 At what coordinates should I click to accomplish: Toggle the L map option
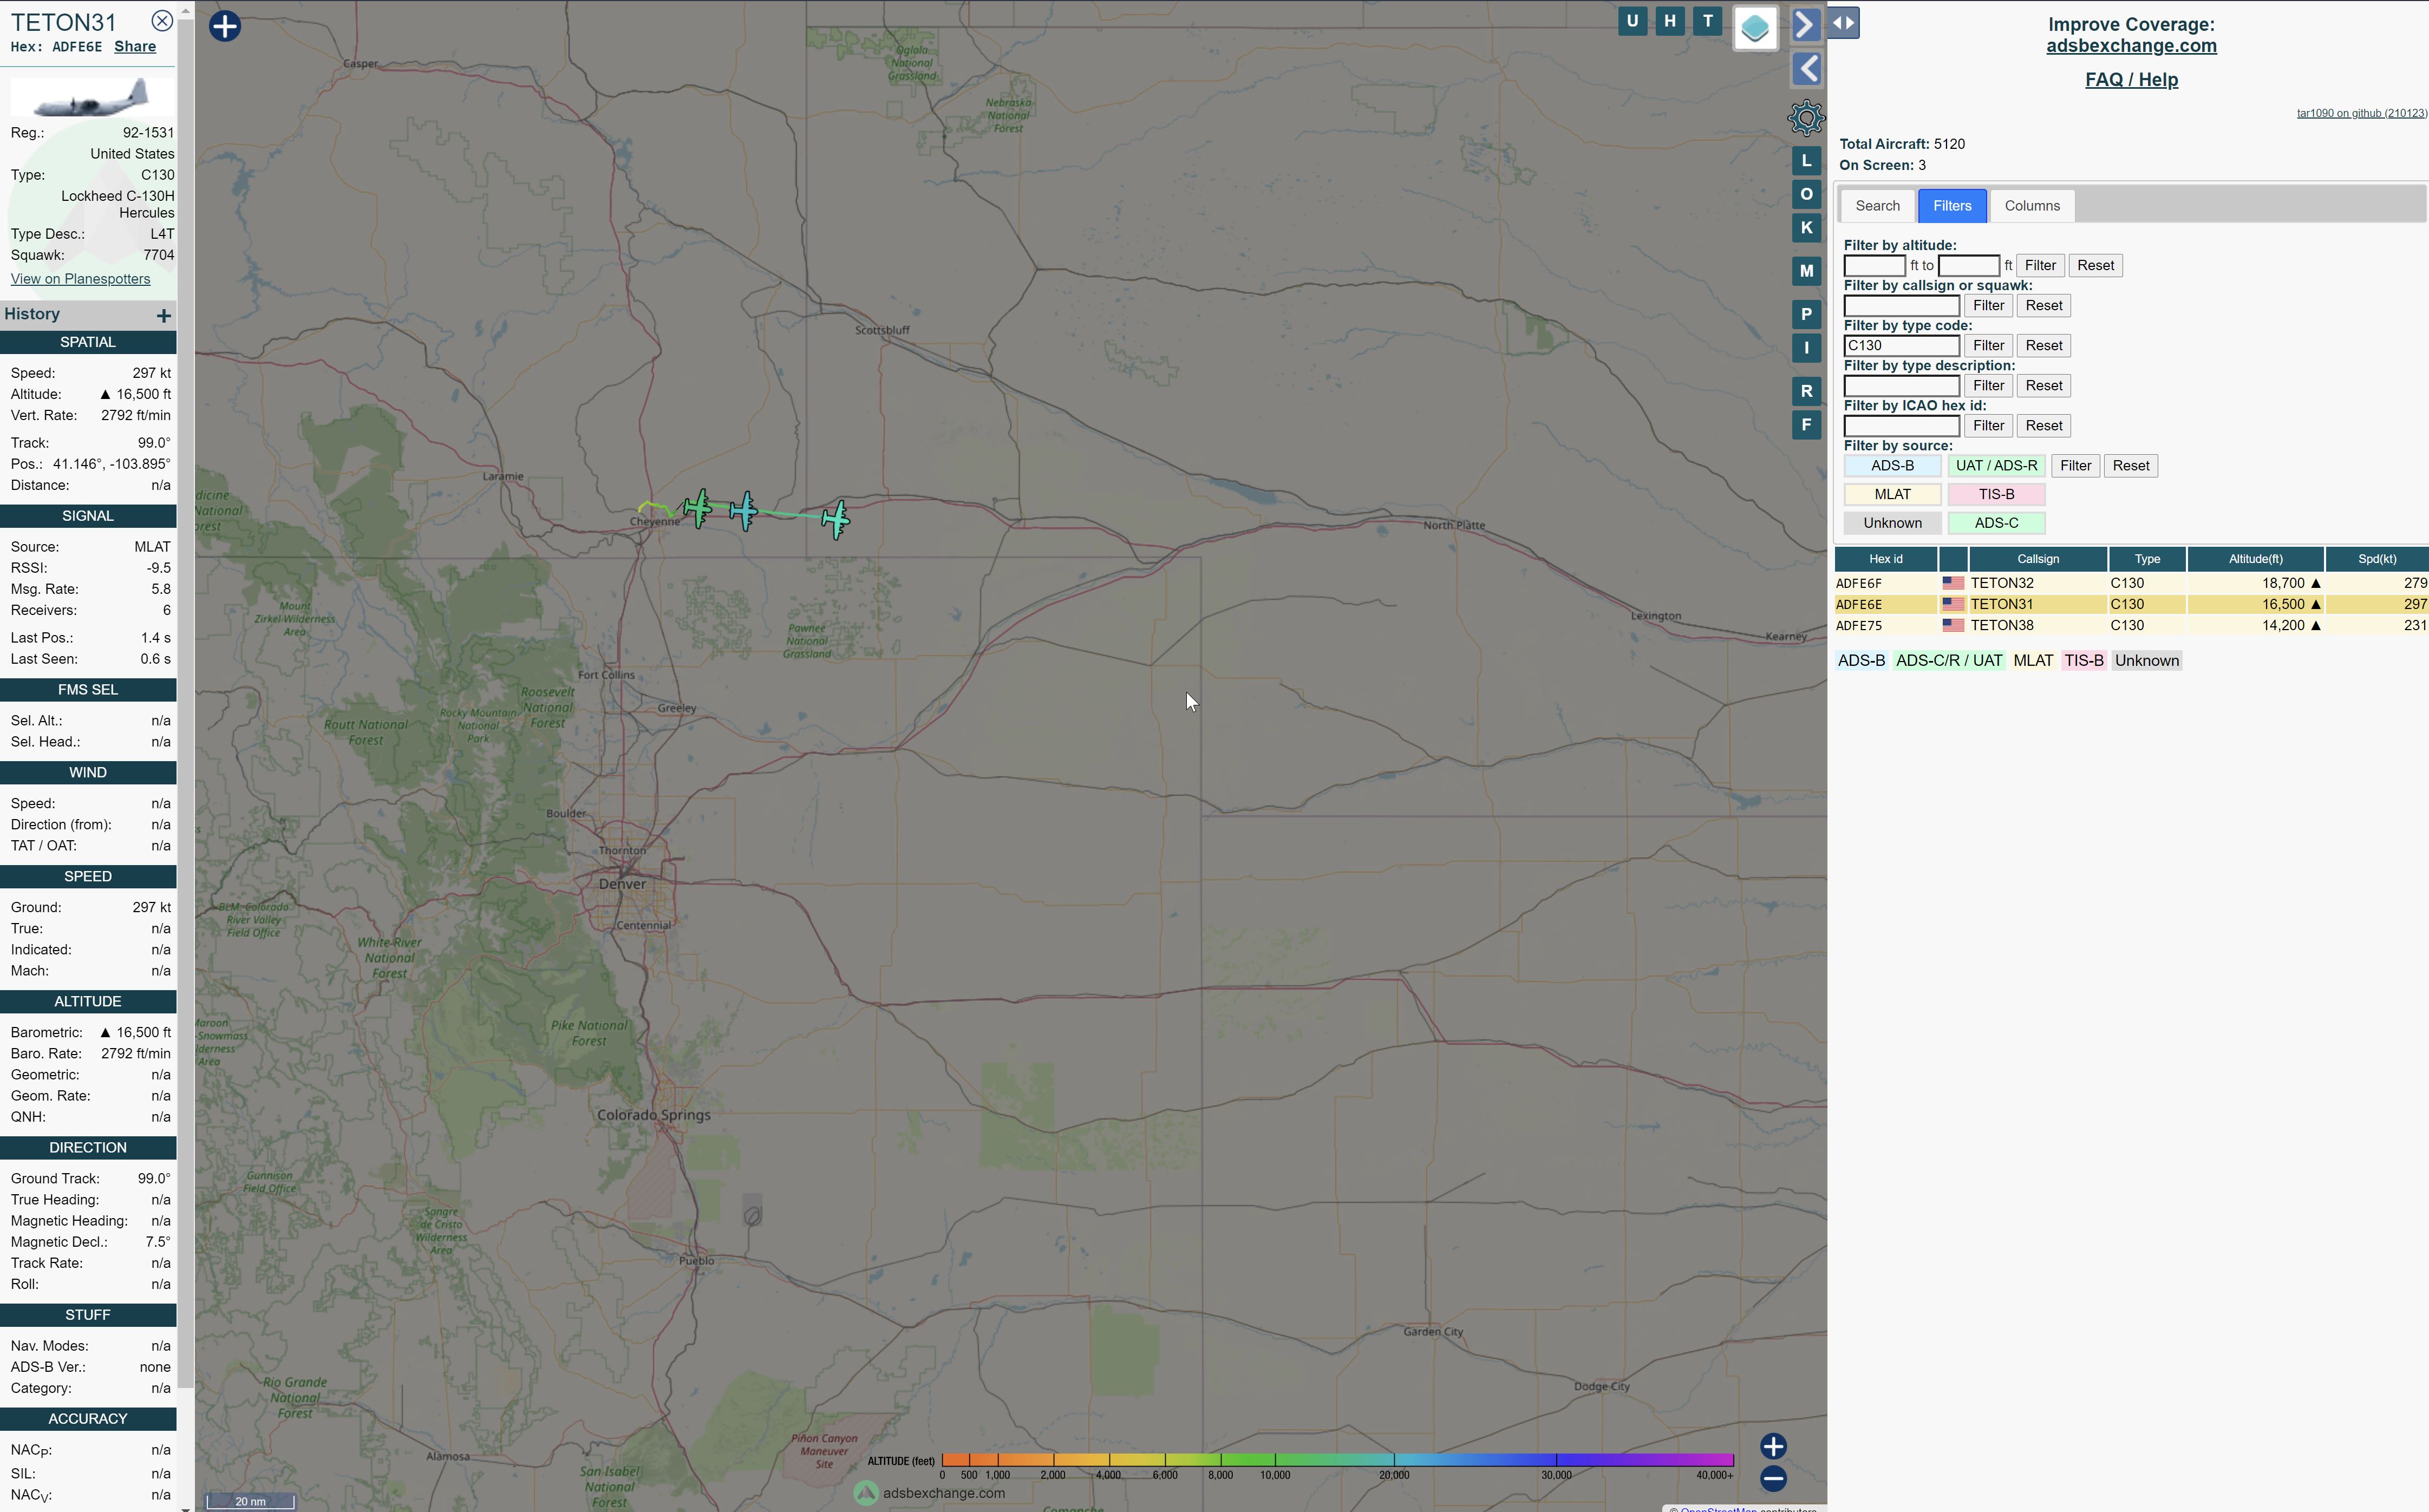pyautogui.click(x=1806, y=161)
